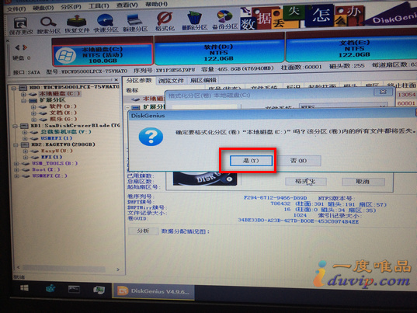Open the 文件(F) menu
Screen dimensions: 417x313
coord(16,9)
